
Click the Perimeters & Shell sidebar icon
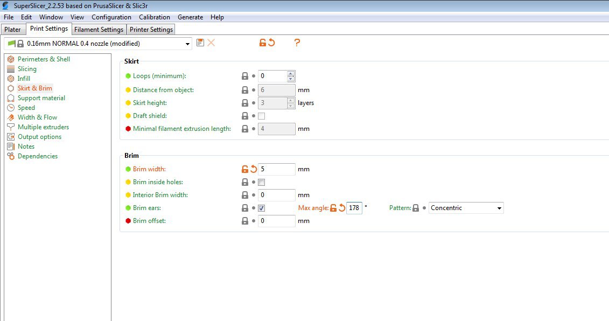point(11,59)
